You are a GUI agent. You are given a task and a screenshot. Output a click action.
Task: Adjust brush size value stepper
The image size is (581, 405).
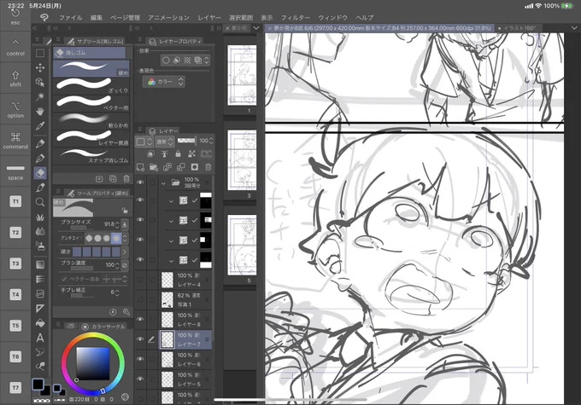tap(117, 224)
